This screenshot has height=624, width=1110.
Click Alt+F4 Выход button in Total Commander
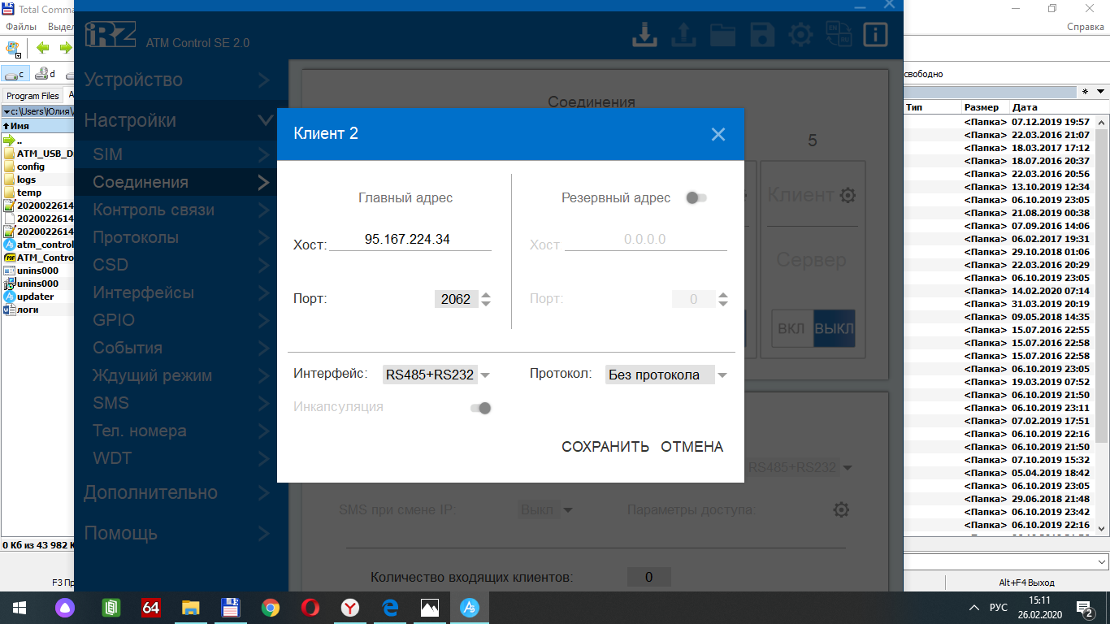[x=1027, y=583]
